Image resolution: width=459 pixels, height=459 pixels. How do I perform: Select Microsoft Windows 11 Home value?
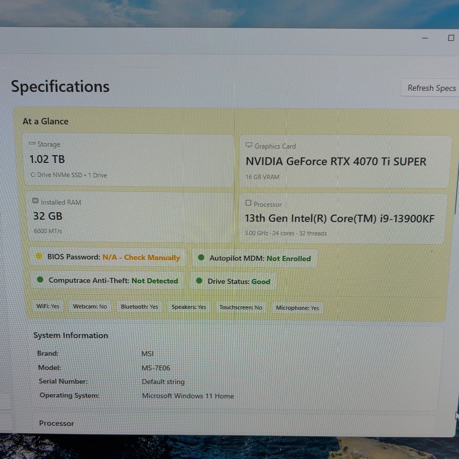[x=188, y=396]
